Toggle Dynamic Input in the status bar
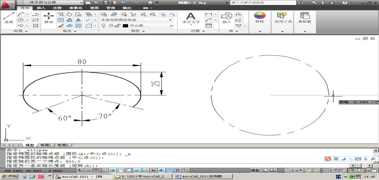The height and width of the screenshot is (180, 379). click(153, 171)
